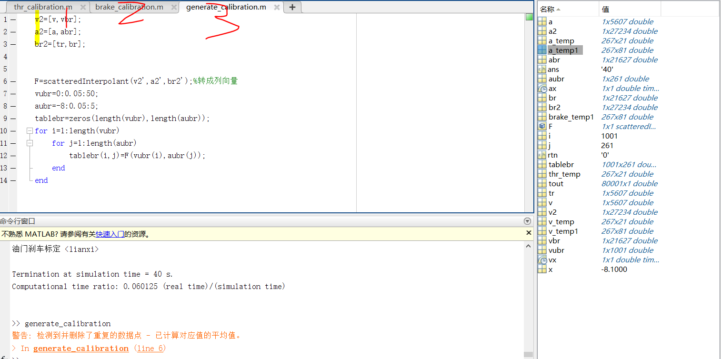
Task: Set breakpoint dash at line 6
Action: 13,81
